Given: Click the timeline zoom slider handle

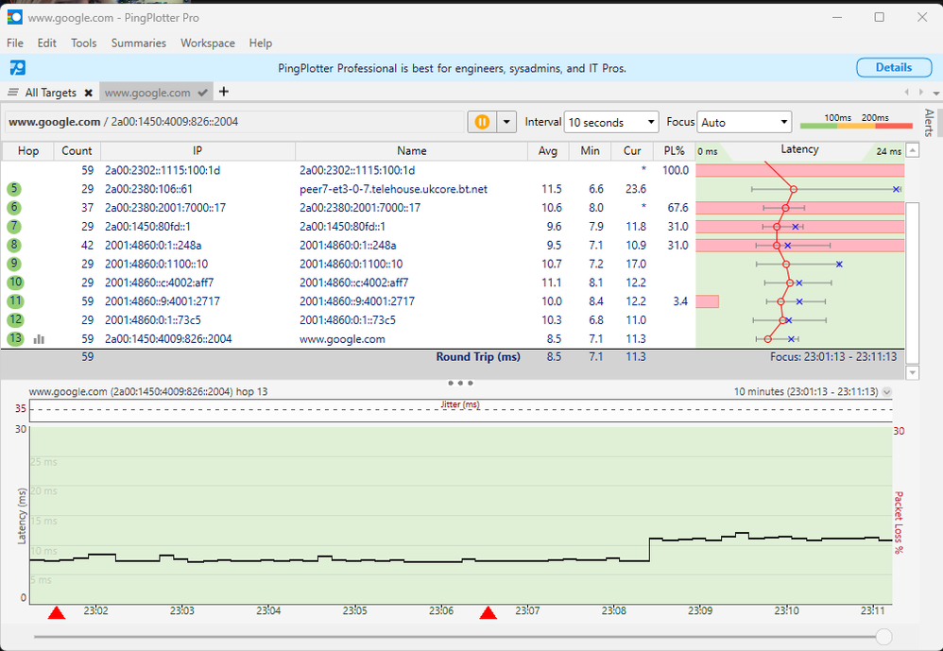Looking at the screenshot, I should tap(883, 637).
